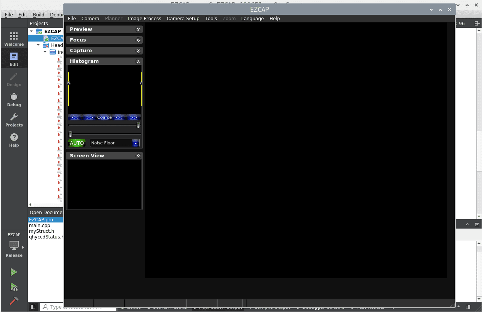Screen dimensions: 482x312
Task: Collapse the inc folder in project tree
Action: 45,52
